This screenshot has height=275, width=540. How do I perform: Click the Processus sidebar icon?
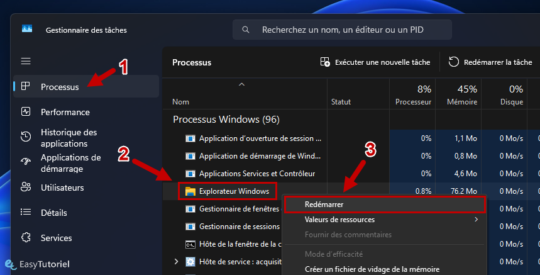click(26, 86)
